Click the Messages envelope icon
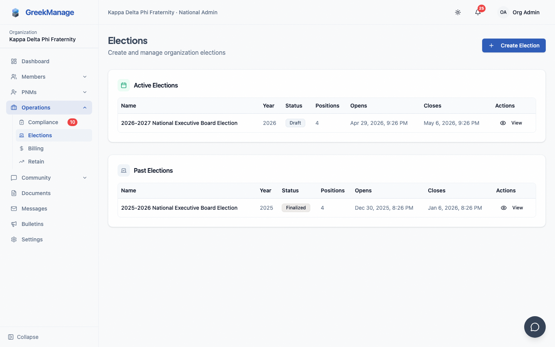The height and width of the screenshot is (347, 555). pyautogui.click(x=14, y=209)
